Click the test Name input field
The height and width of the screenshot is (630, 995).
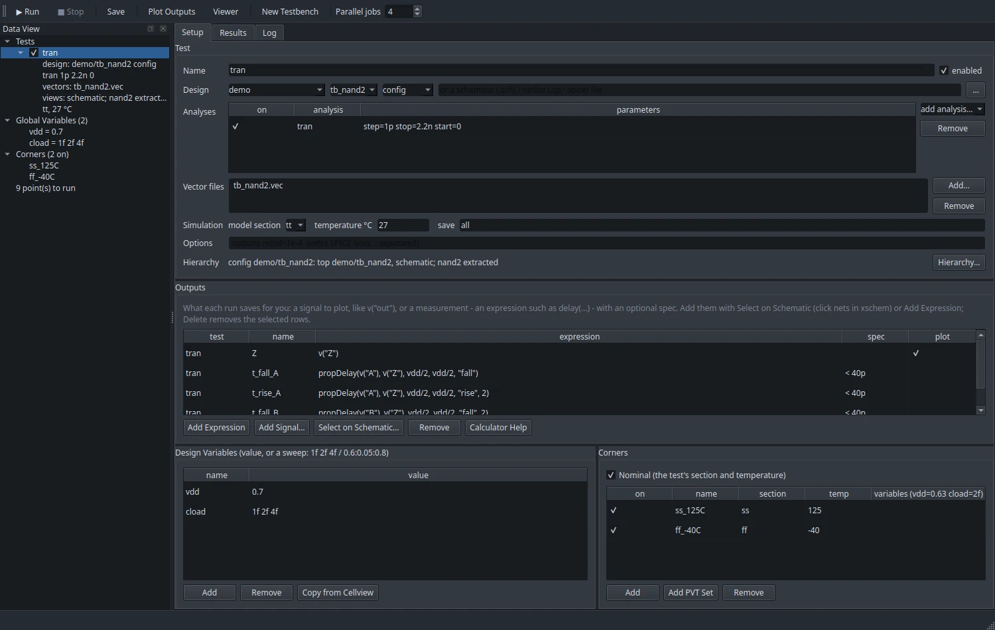pyautogui.click(x=581, y=70)
